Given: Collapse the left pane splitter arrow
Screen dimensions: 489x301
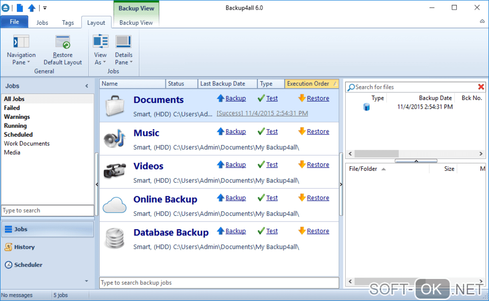Looking at the screenshot, I should click(x=97, y=184).
